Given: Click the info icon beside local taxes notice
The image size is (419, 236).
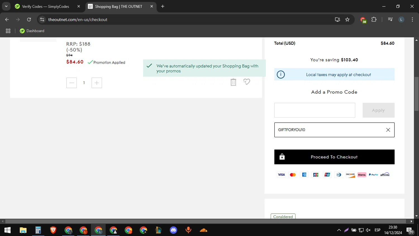Looking at the screenshot, I should pos(281,74).
